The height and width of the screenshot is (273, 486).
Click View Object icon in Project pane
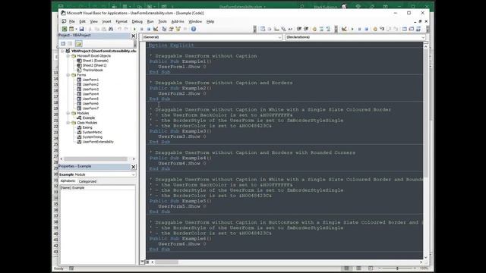click(x=71, y=44)
